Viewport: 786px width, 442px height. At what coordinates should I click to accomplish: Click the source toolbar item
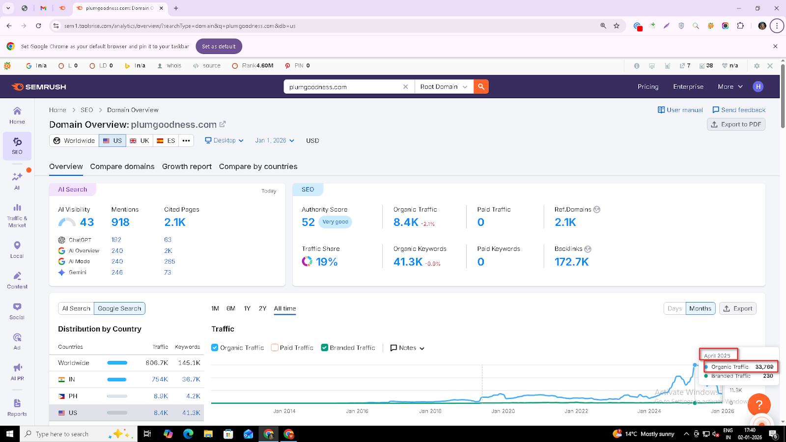(207, 66)
